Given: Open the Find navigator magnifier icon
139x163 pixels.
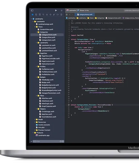Looking at the screenshot, I should (x=43, y=15).
